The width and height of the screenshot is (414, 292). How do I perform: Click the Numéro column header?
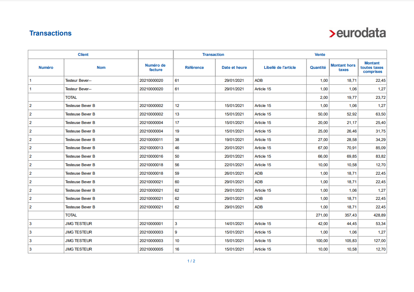click(x=46, y=68)
